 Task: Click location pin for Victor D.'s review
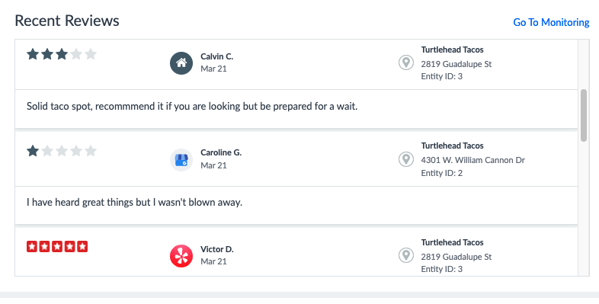(x=405, y=255)
